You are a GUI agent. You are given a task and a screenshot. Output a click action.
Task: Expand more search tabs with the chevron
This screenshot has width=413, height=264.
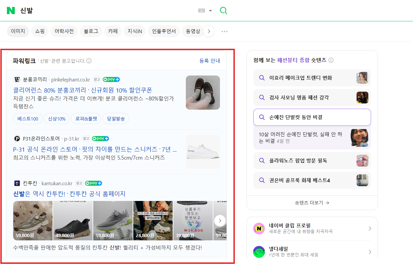(209, 31)
